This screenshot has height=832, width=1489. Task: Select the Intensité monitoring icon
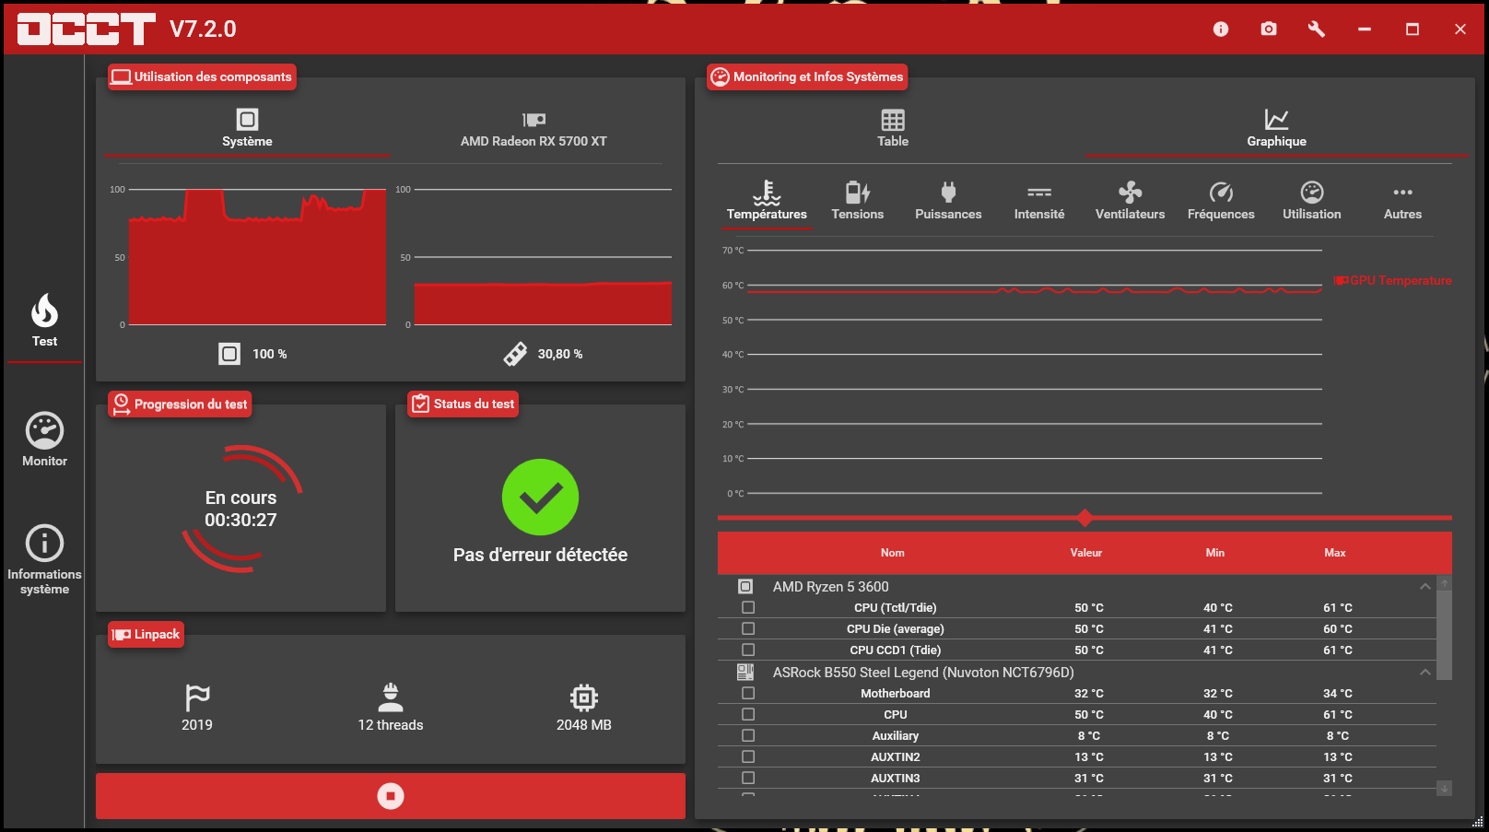(x=1039, y=200)
